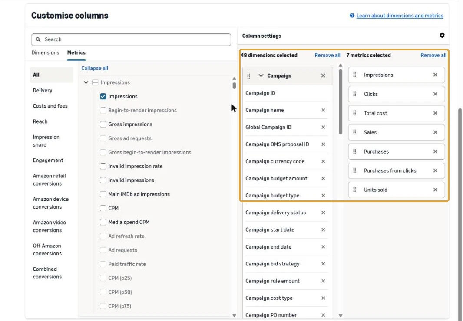Toggle the Impressions group parent checkbox
Viewport: 463px width, 321px height.
click(95, 82)
